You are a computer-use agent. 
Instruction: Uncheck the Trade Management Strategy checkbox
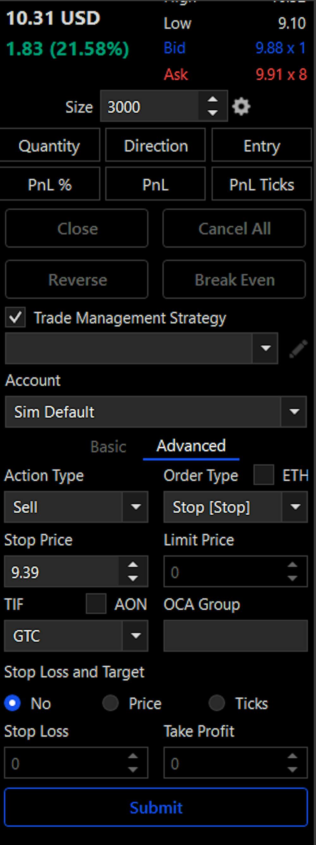(15, 317)
